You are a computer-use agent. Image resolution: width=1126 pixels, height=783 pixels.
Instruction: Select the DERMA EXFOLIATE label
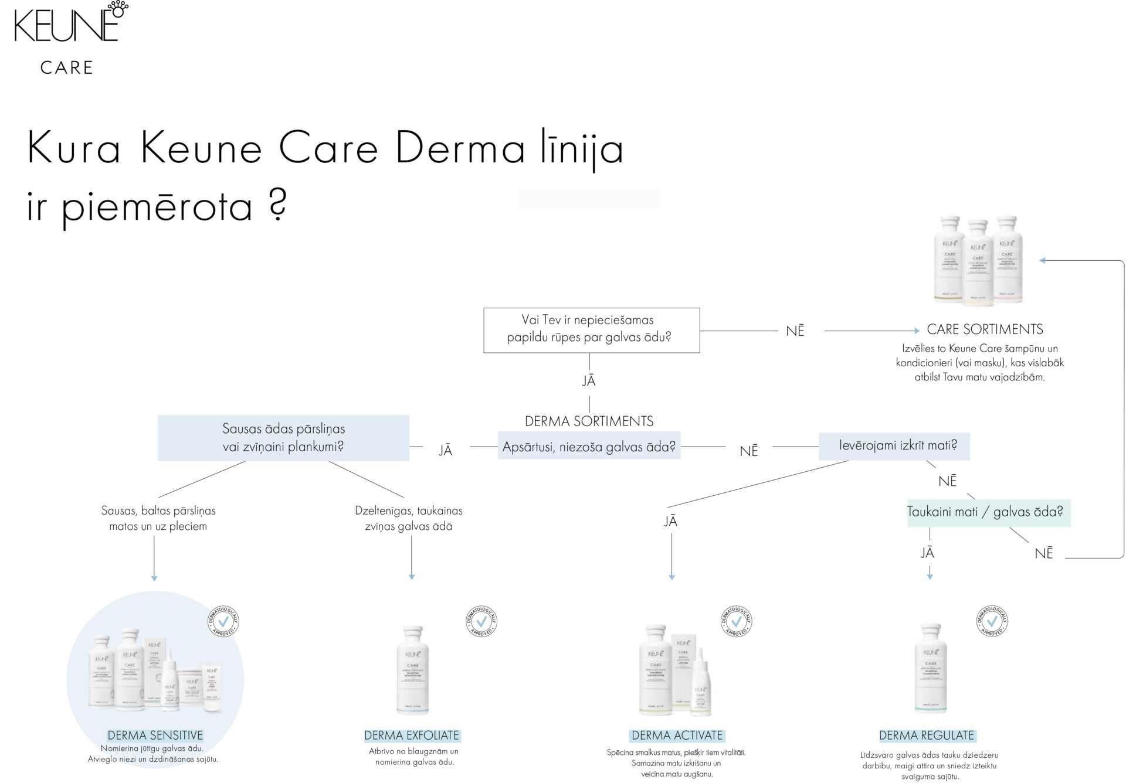pos(412,735)
